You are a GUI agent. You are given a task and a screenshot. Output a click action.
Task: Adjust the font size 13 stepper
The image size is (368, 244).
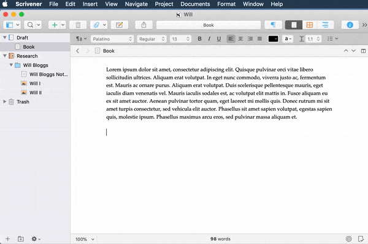[188, 39]
